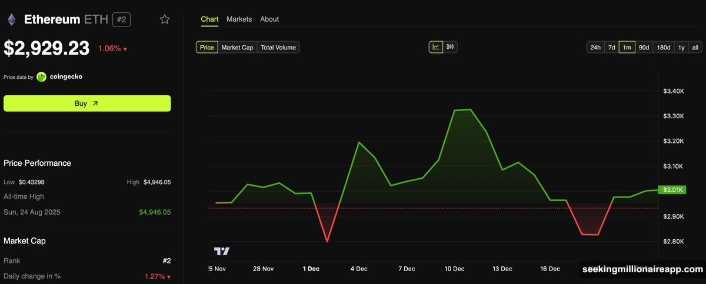Click the Buy button
706x284 pixels.
point(87,103)
